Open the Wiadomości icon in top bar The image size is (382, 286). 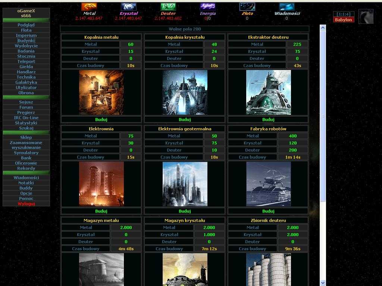286,7
